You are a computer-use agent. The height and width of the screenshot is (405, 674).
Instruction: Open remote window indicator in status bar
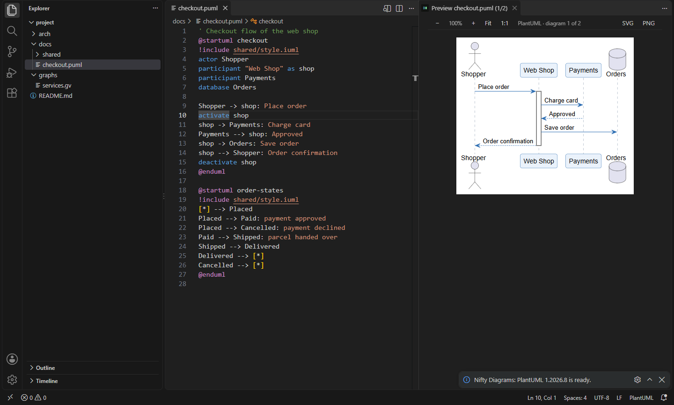tap(10, 398)
